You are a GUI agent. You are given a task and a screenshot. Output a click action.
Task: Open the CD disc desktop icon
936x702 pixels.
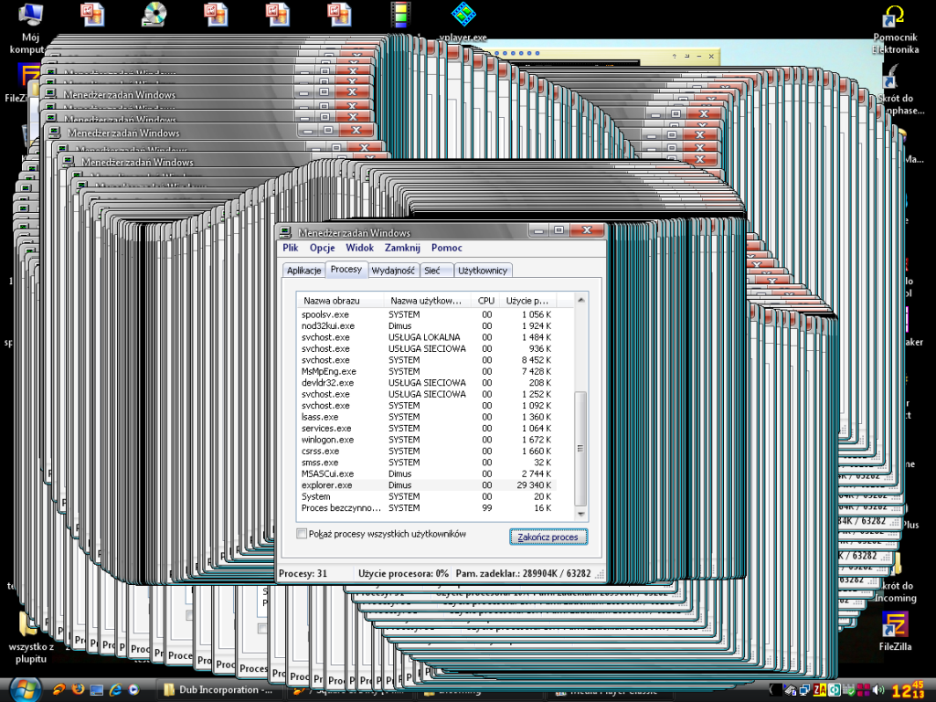(154, 15)
